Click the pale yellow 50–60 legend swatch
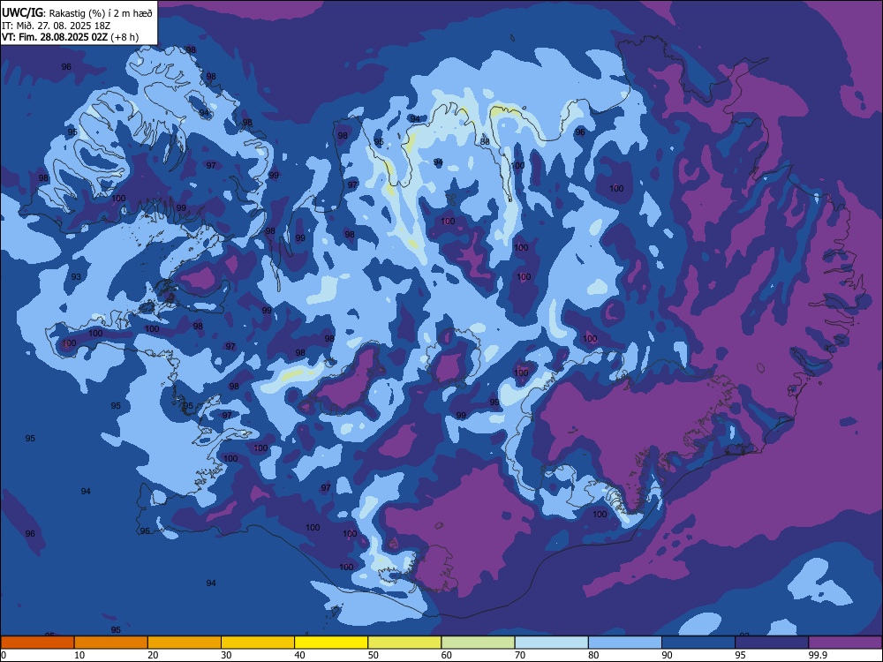The width and height of the screenshot is (883, 662). (x=405, y=643)
